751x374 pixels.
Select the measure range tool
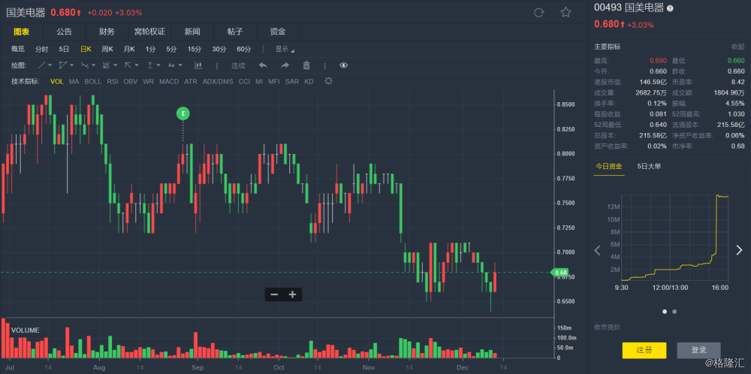tap(150, 65)
